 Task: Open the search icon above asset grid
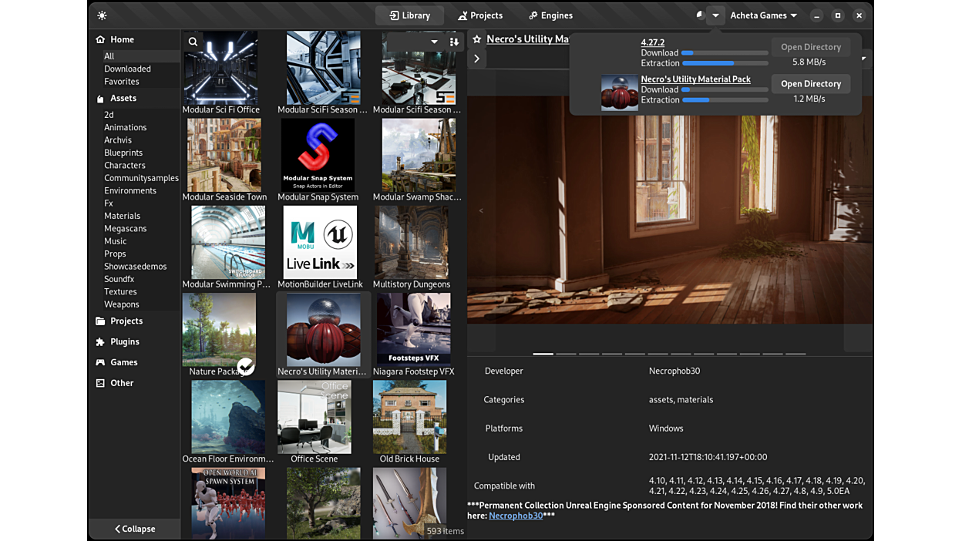[192, 41]
